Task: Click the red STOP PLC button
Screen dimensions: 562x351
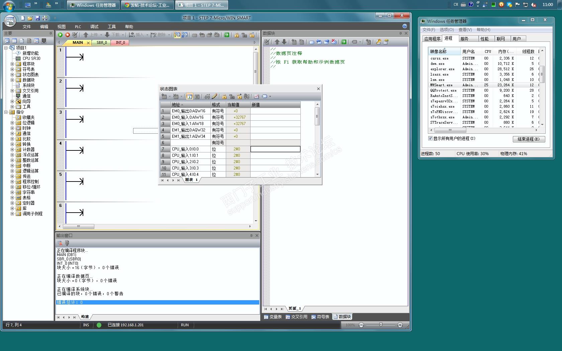Action: 68,35
